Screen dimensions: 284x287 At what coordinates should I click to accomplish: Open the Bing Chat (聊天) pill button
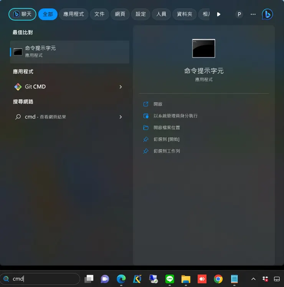pos(22,14)
